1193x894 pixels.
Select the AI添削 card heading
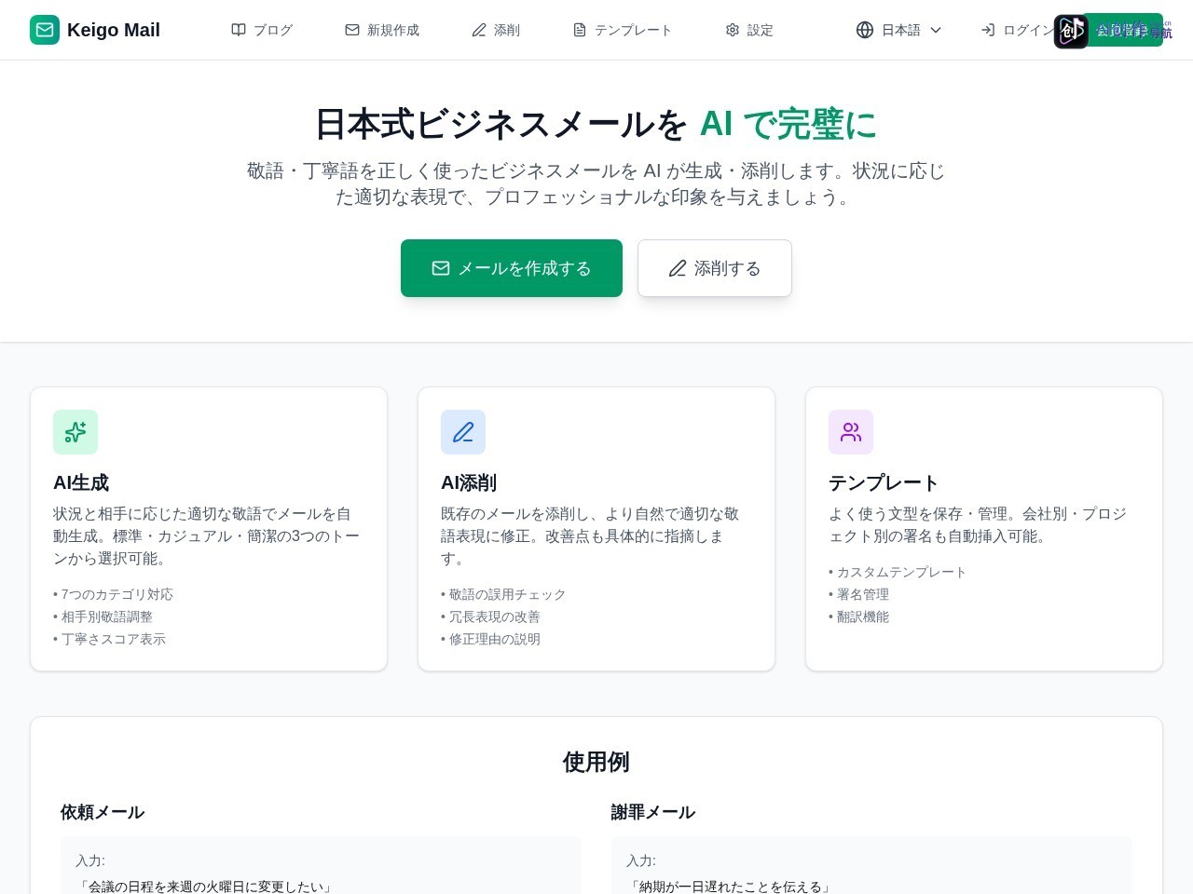point(469,482)
